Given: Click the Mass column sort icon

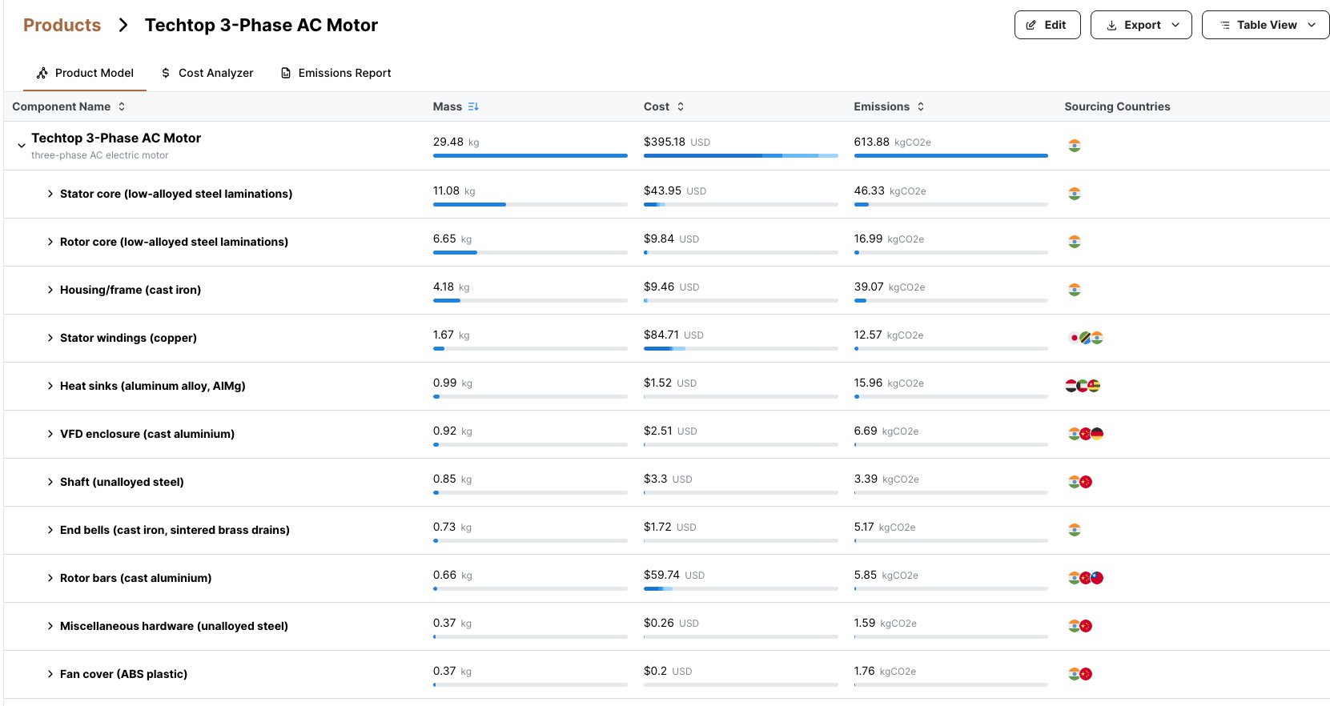Looking at the screenshot, I should pyautogui.click(x=473, y=106).
